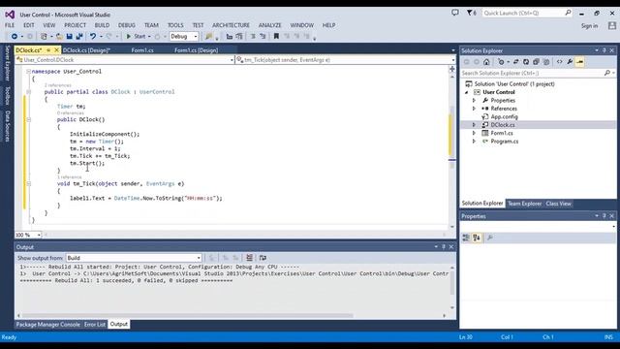Image resolution: width=620 pixels, height=349 pixels.
Task: Open the Error List tab
Action: pyautogui.click(x=95, y=325)
